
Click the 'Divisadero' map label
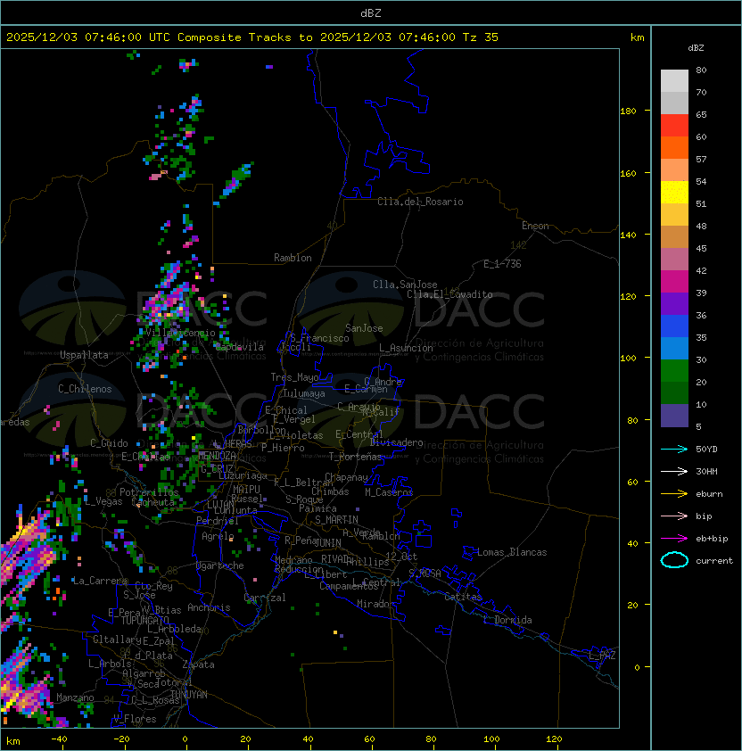click(397, 442)
